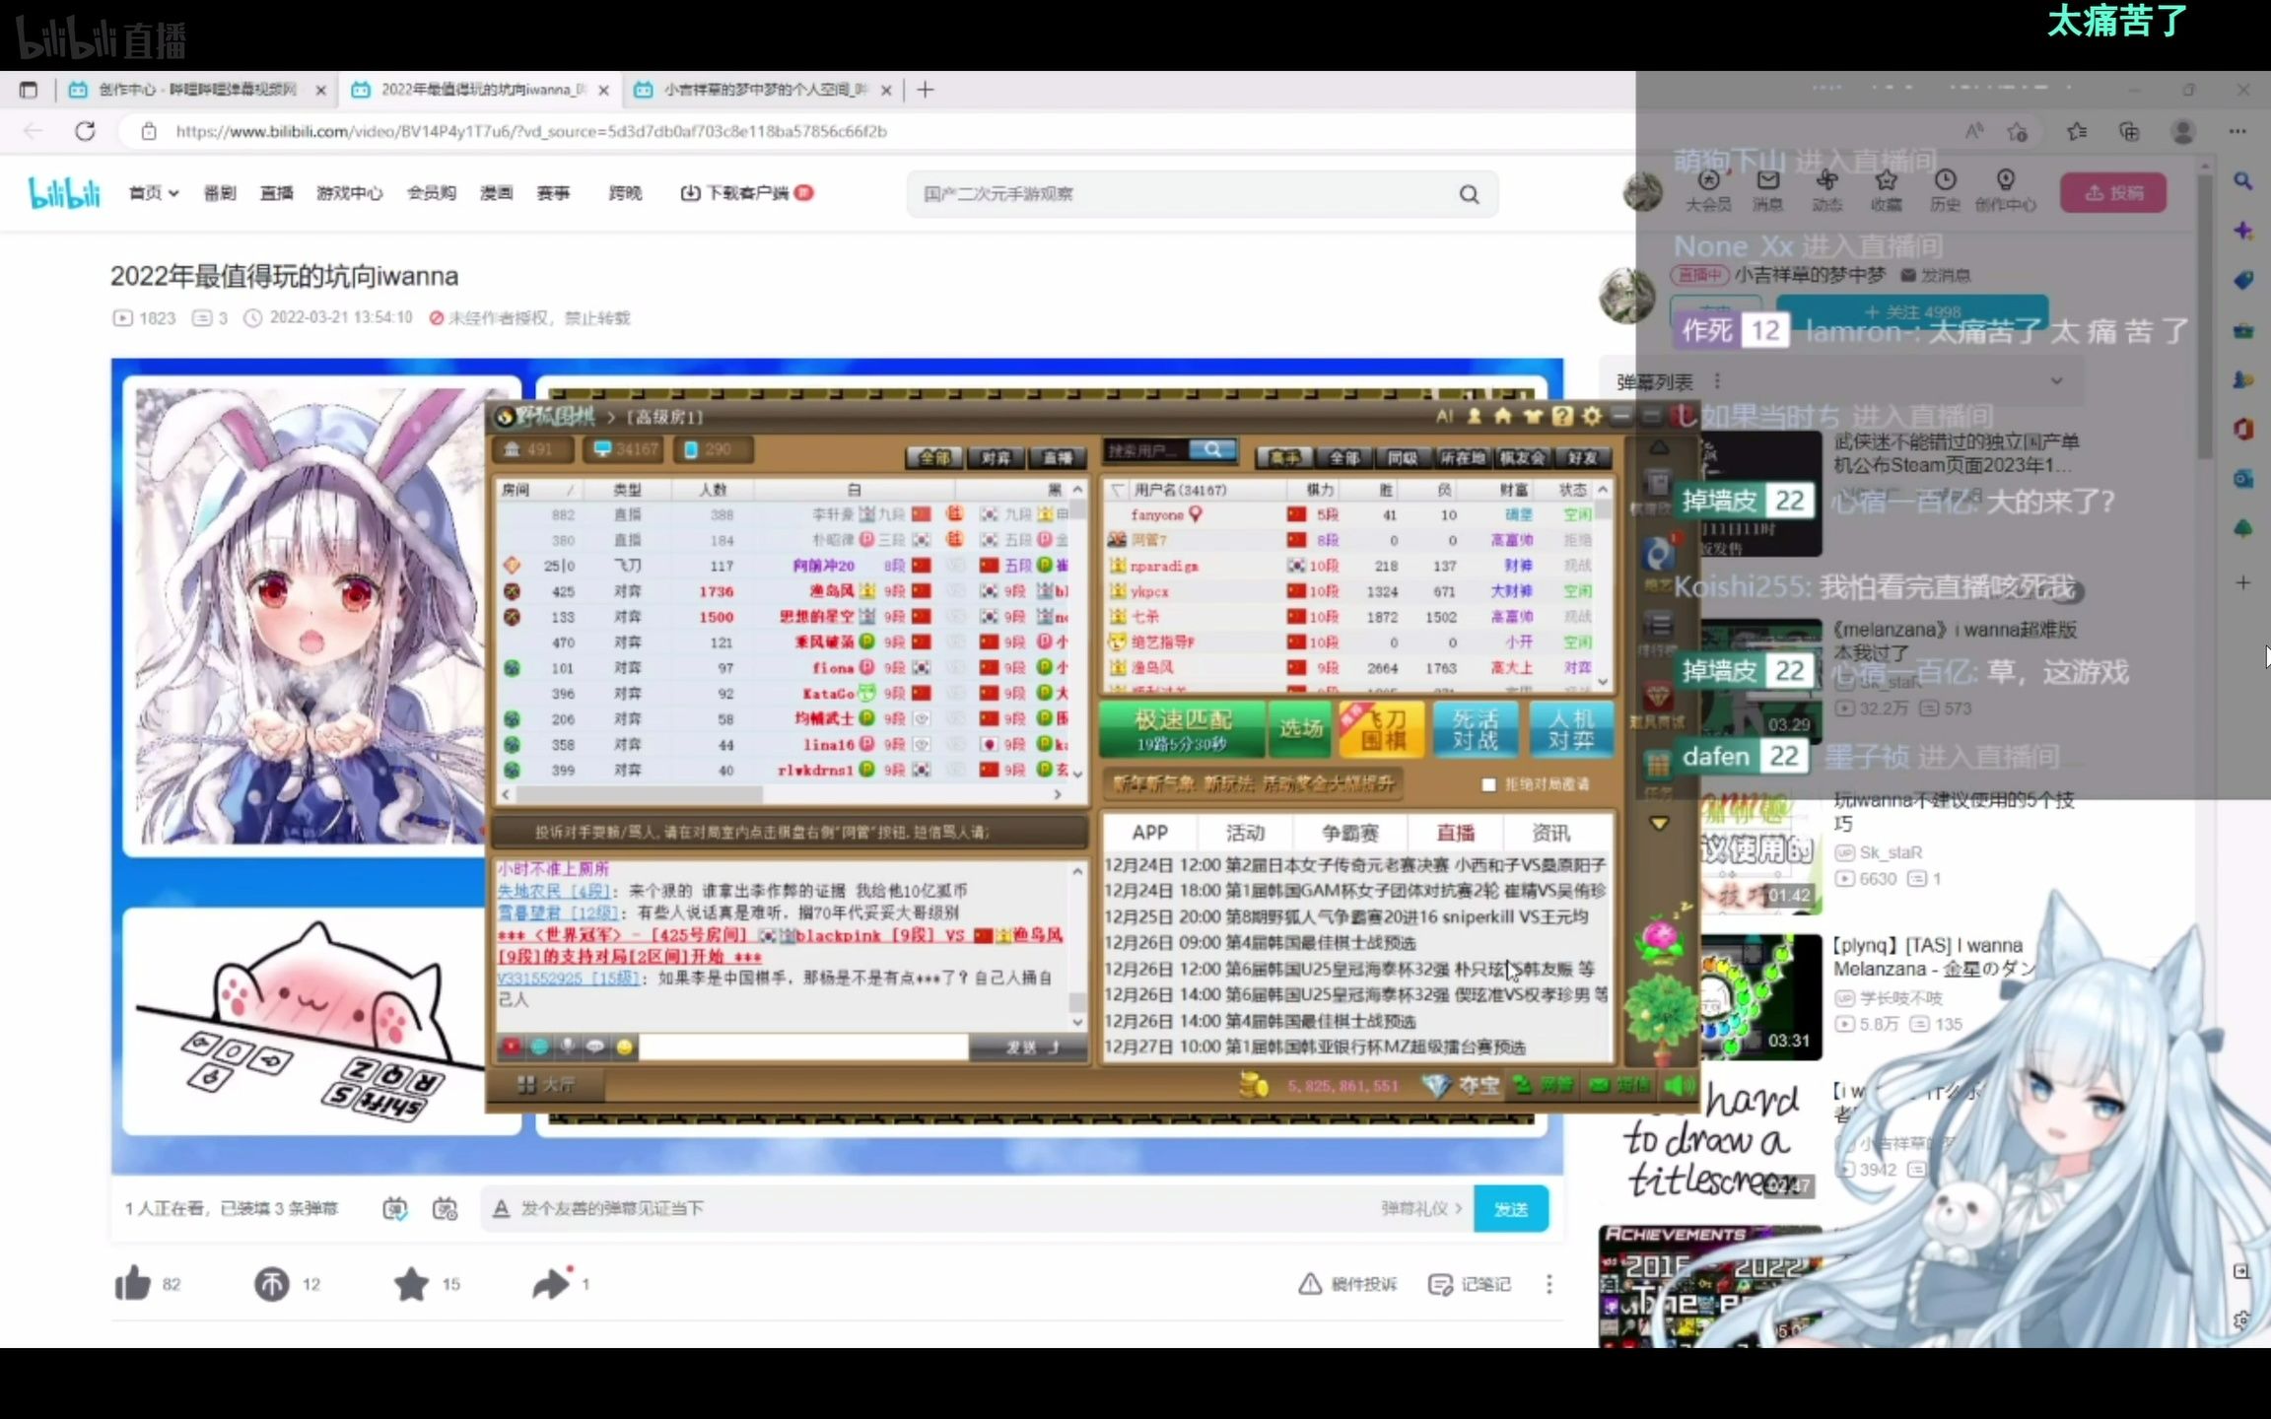Click the microphone icon in chat toolbar
Viewport: 2271px width, 1419px height.
(568, 1047)
